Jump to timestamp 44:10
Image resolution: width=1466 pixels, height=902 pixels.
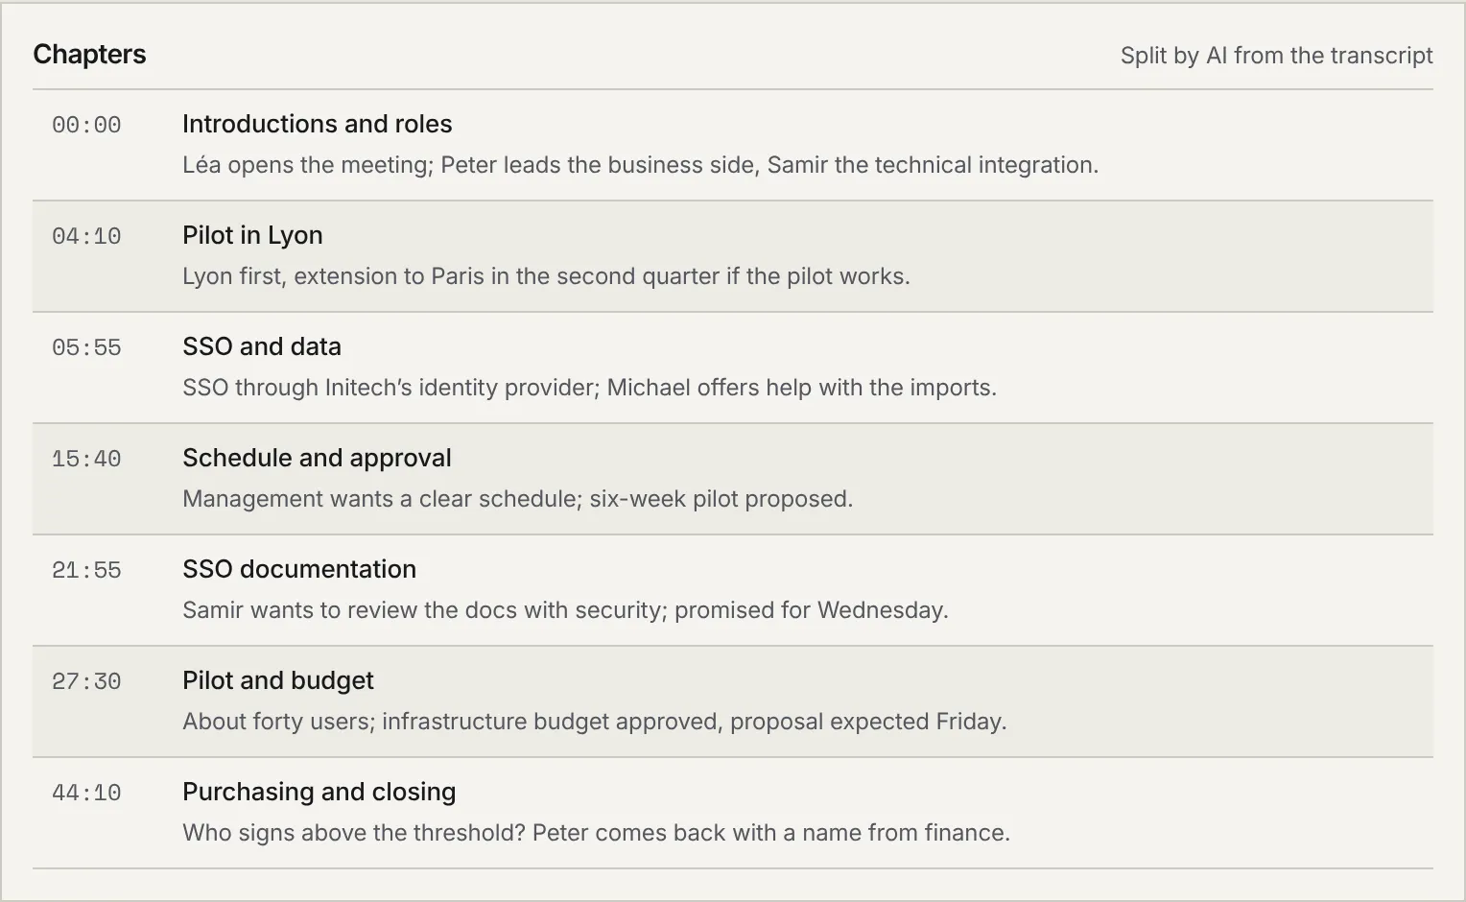pyautogui.click(x=86, y=793)
